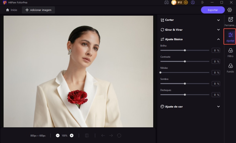236x143 pixels.
Task: Click the Início home icon
Action: (7, 10)
